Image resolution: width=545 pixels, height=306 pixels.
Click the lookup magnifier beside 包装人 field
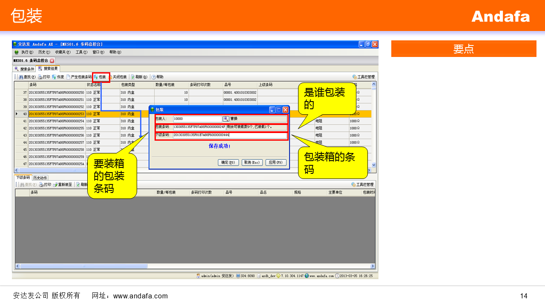tap(226, 119)
